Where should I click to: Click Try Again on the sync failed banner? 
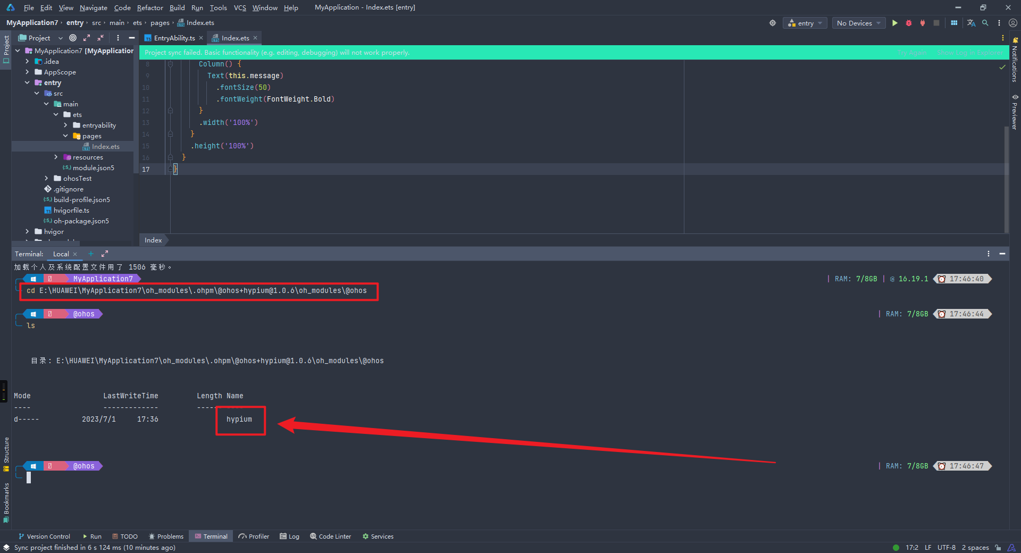click(x=912, y=52)
